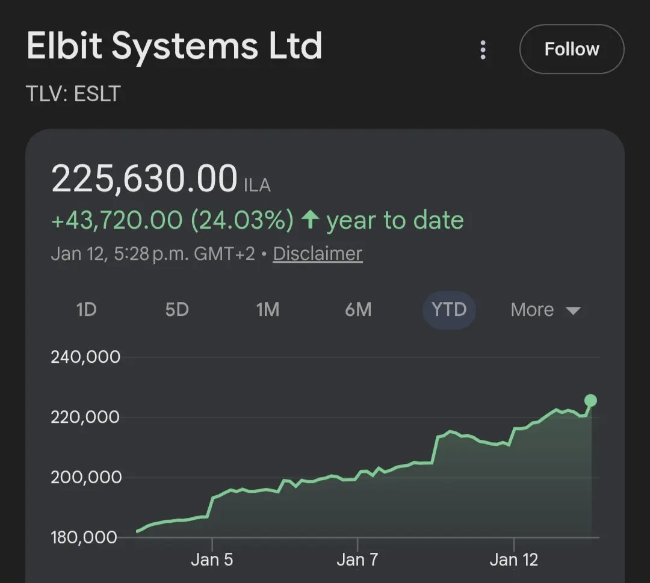Click the Jan 7 date label
Image resolution: width=650 pixels, height=583 pixels.
coord(357,560)
